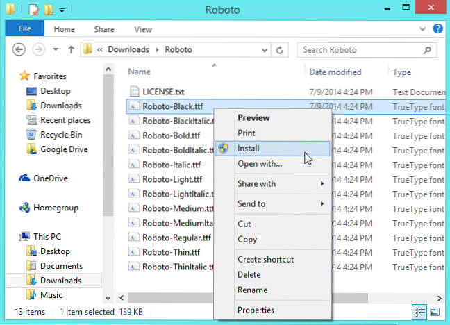This screenshot has width=450, height=325.
Task: Select Install from the context menu
Action: pos(249,148)
